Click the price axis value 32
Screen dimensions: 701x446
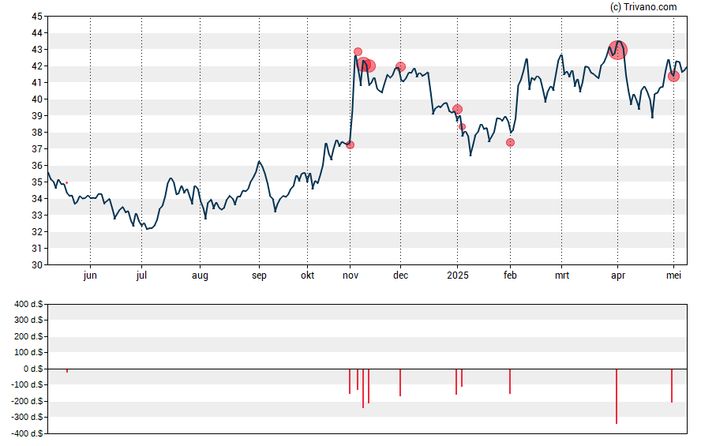(x=37, y=231)
